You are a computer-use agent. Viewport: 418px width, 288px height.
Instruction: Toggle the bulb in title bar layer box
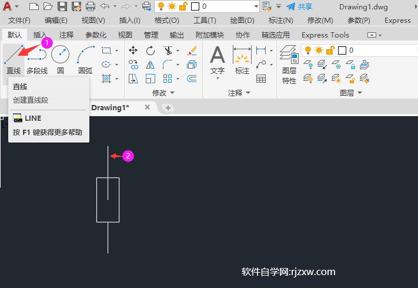coord(161,6)
